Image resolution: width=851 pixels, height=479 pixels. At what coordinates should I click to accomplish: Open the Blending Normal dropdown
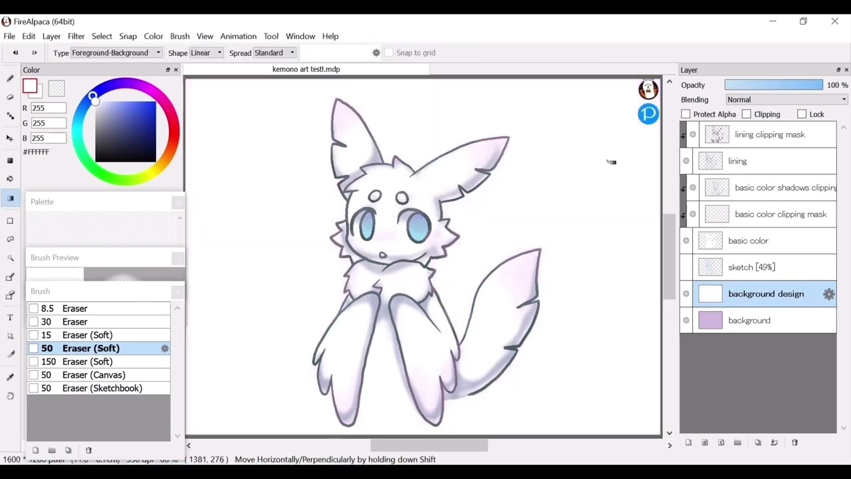click(787, 100)
